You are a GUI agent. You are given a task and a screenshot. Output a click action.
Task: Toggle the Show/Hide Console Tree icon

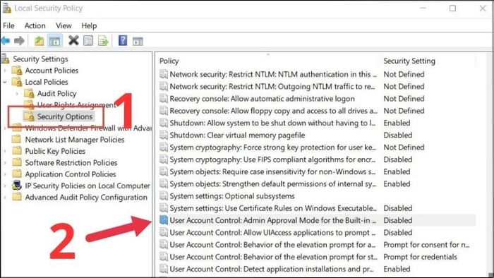click(54, 41)
